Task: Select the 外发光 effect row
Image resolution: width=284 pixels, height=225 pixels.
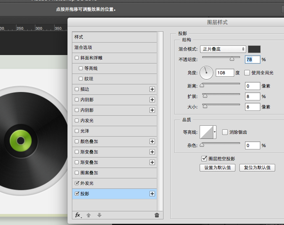Action: 114,183
